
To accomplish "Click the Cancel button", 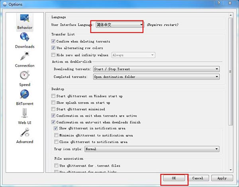I will 198,178.
